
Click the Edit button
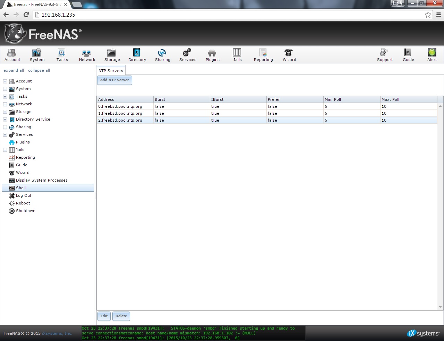coord(104,316)
